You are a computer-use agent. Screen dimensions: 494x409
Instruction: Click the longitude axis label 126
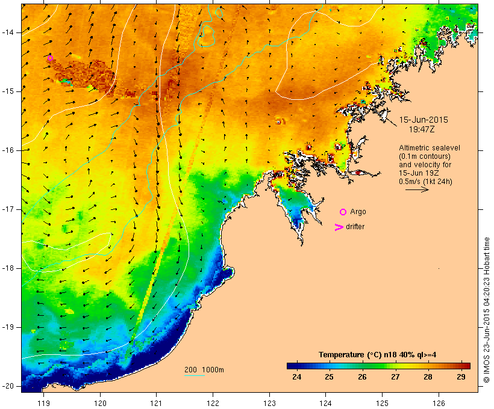tap(439, 404)
